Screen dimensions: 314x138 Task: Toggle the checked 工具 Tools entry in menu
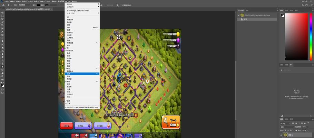point(82,103)
